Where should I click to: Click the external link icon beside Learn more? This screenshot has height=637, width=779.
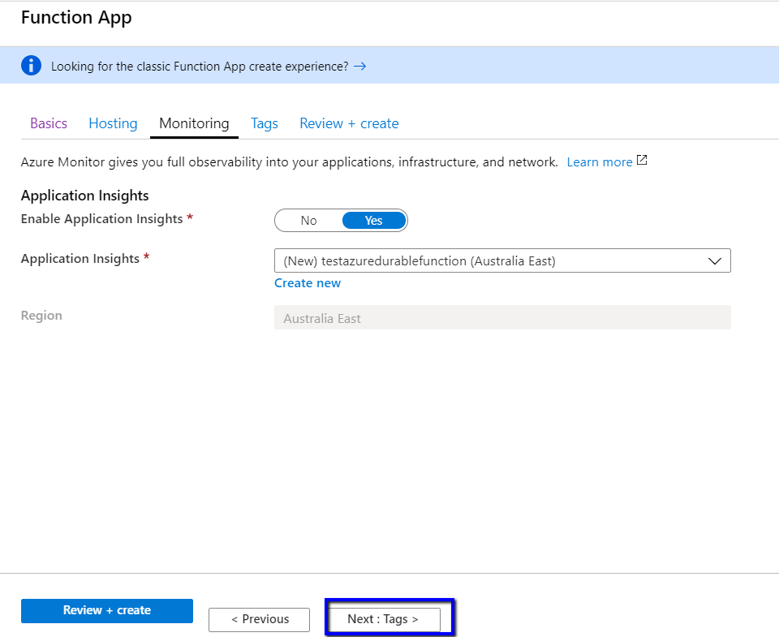point(642,161)
